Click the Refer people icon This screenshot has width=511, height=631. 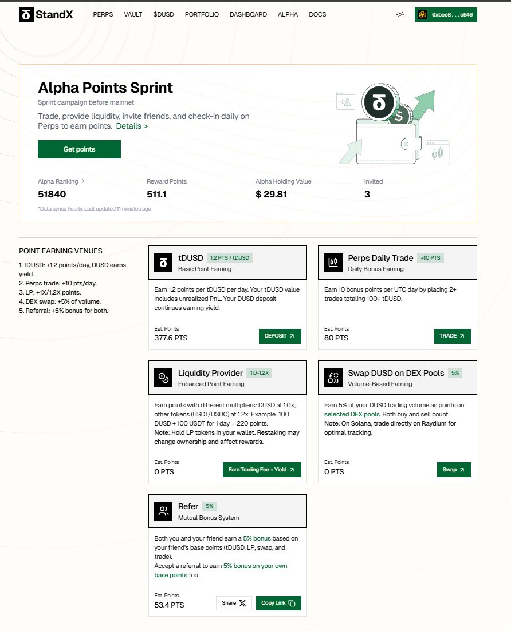click(x=163, y=511)
